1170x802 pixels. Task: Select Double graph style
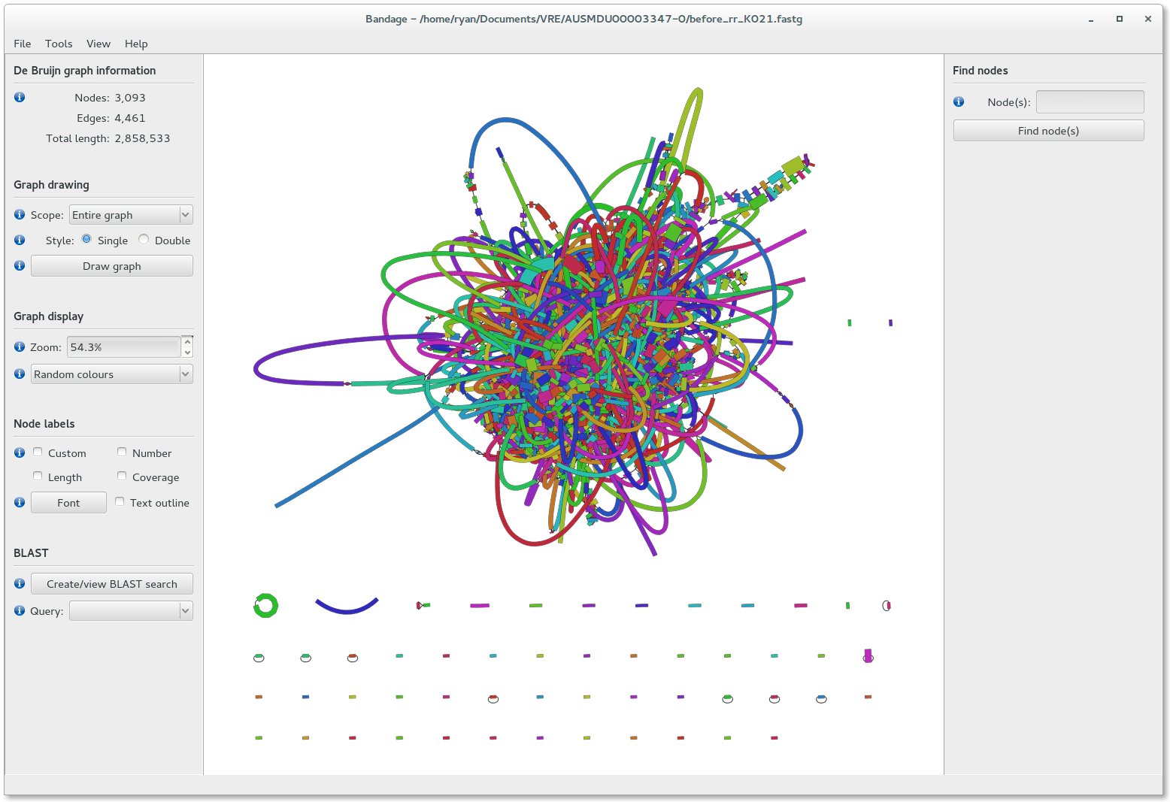(144, 239)
